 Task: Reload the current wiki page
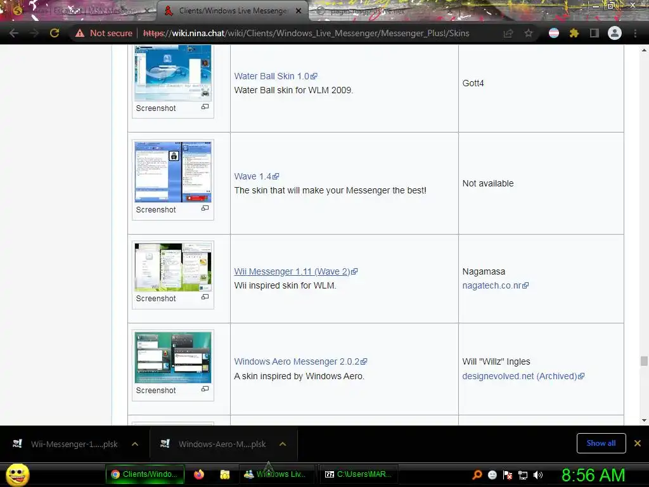(x=55, y=33)
